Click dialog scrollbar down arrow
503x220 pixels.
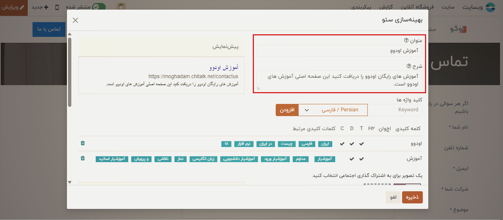(x=69, y=182)
